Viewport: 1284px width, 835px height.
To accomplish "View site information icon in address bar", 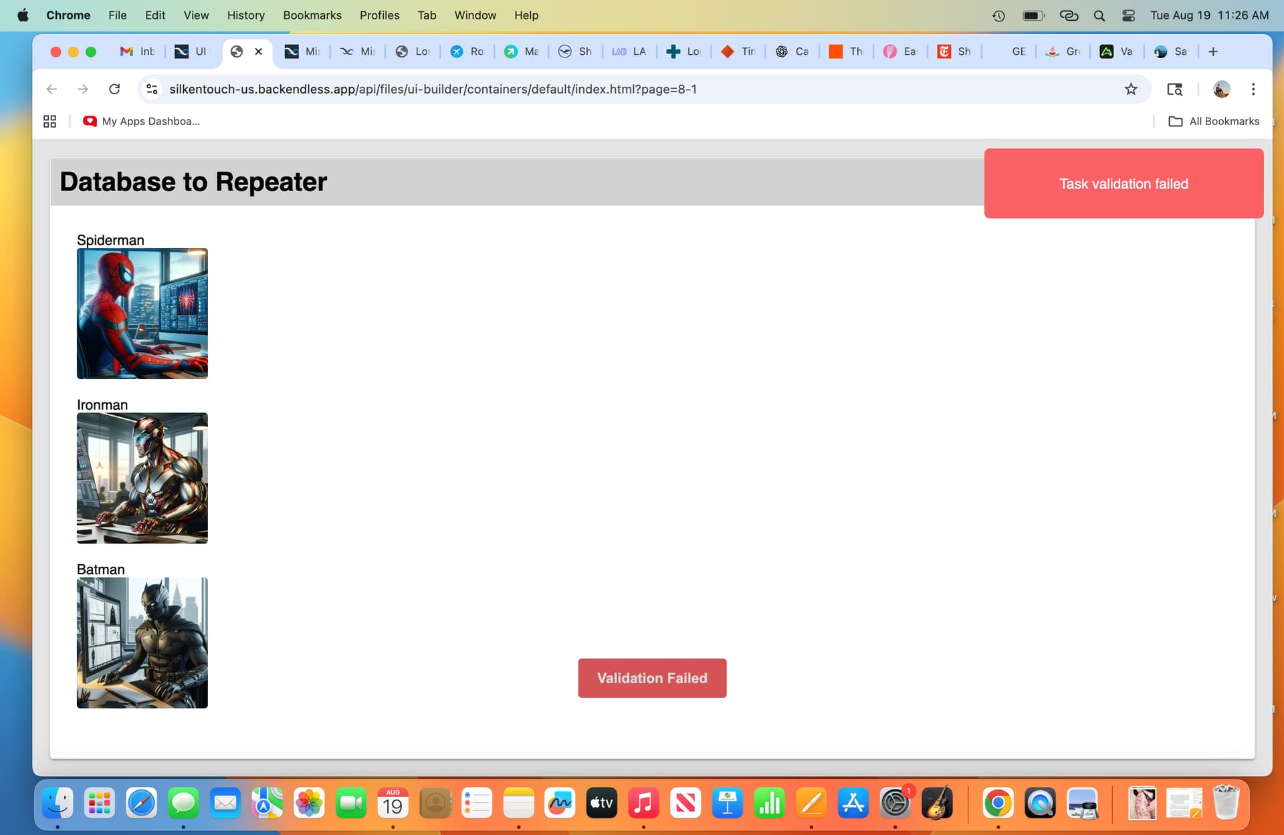I will 152,89.
